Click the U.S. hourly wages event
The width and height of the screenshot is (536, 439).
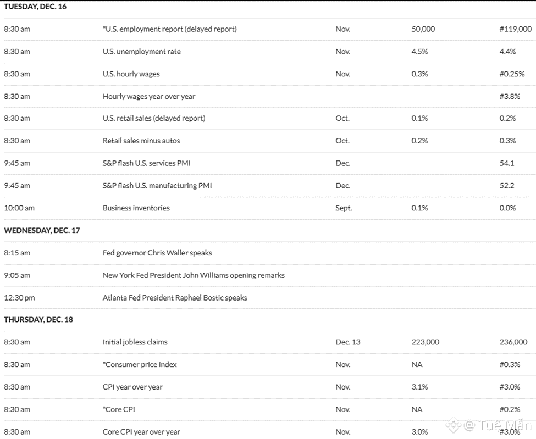131,74
